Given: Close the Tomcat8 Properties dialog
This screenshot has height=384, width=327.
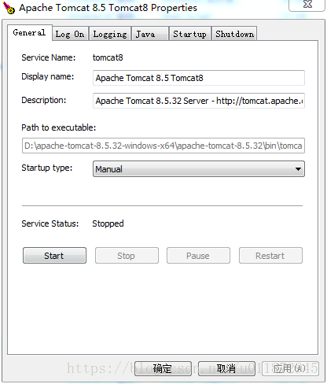Looking at the screenshot, I should point(307,5).
